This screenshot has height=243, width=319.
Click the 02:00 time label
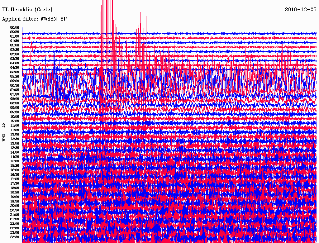click(x=15, y=45)
